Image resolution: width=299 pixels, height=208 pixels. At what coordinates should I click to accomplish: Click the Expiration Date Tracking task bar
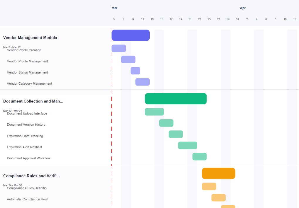pyautogui.click(x=175, y=134)
